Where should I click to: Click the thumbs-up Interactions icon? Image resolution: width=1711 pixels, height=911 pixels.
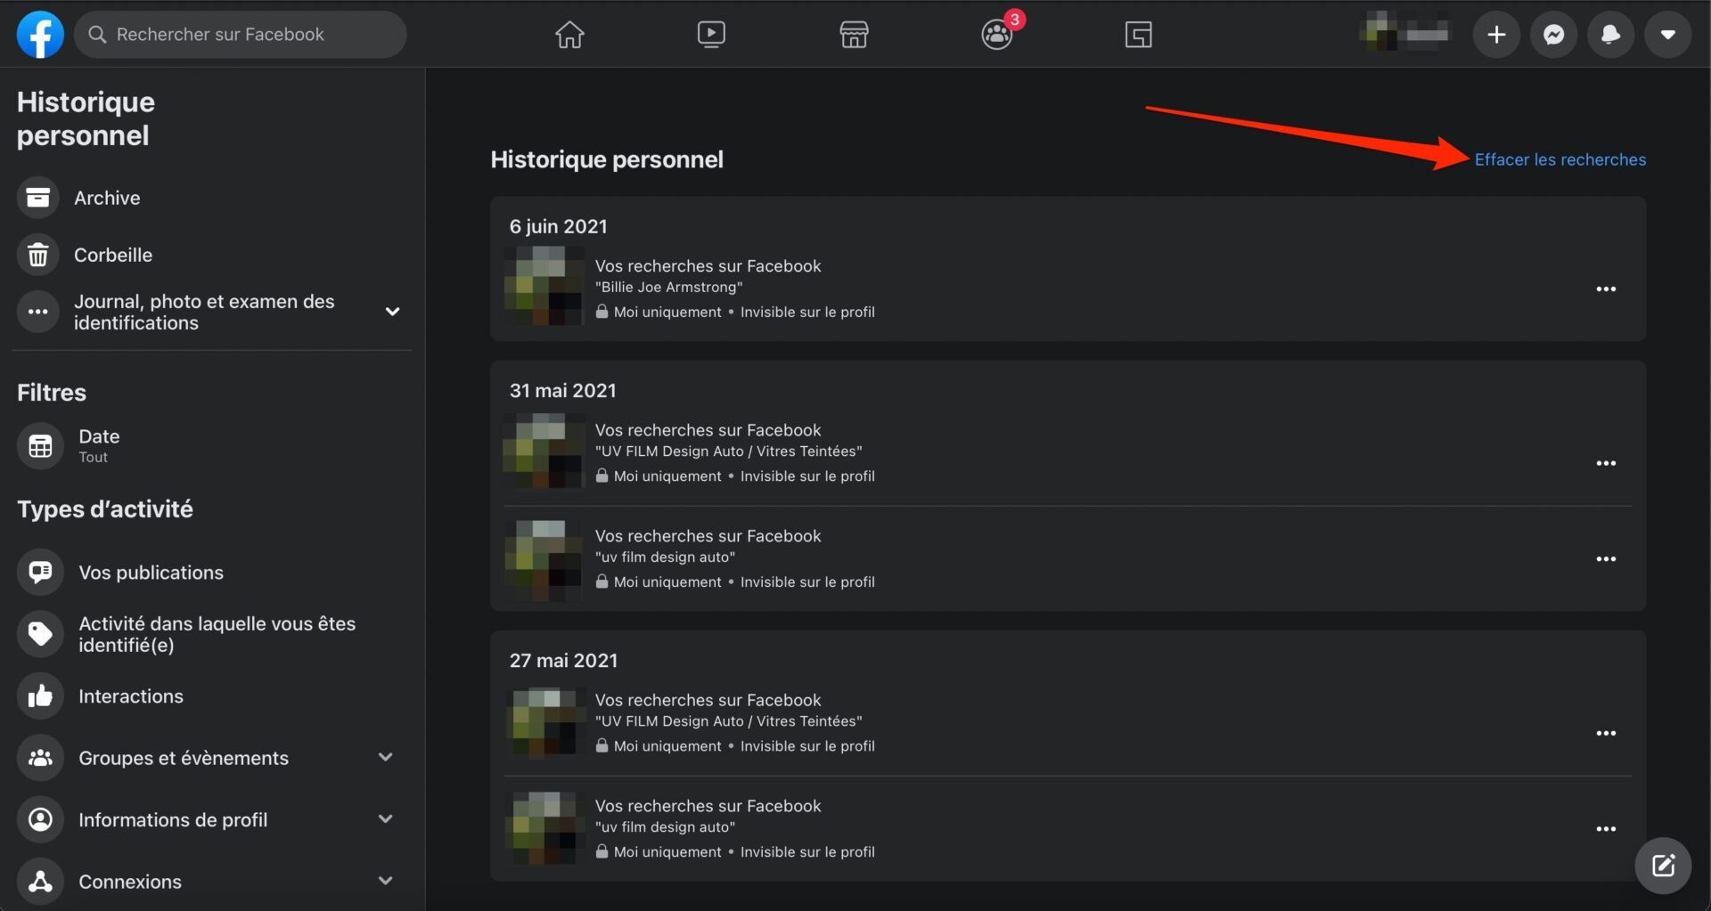click(x=40, y=695)
